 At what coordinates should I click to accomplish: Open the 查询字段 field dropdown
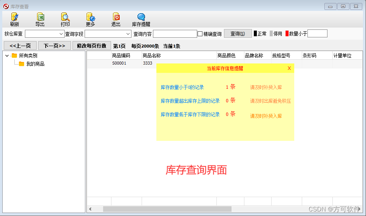[108, 34]
